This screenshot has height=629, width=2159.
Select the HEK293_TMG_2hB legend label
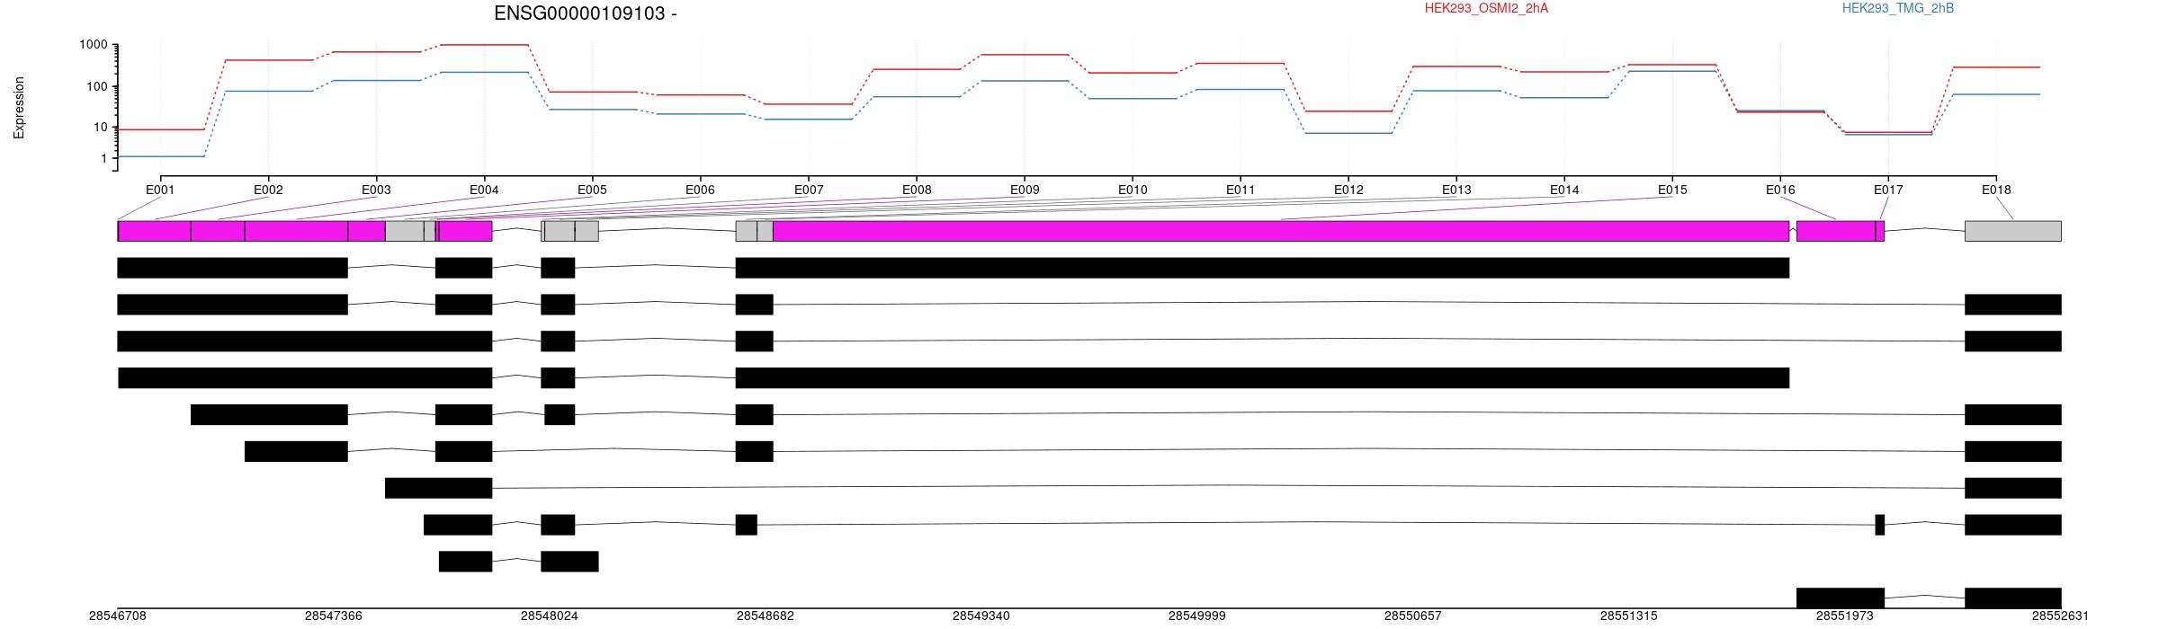1898,8
